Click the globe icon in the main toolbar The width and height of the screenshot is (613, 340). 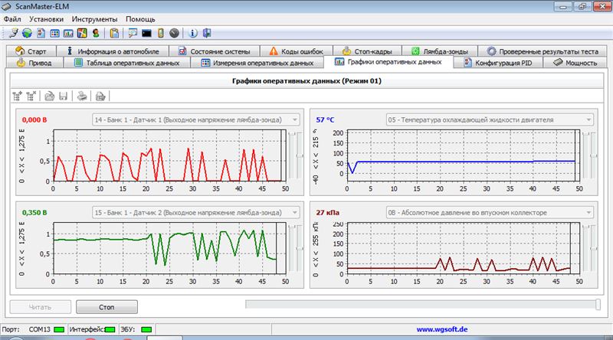pyautogui.click(x=27, y=33)
